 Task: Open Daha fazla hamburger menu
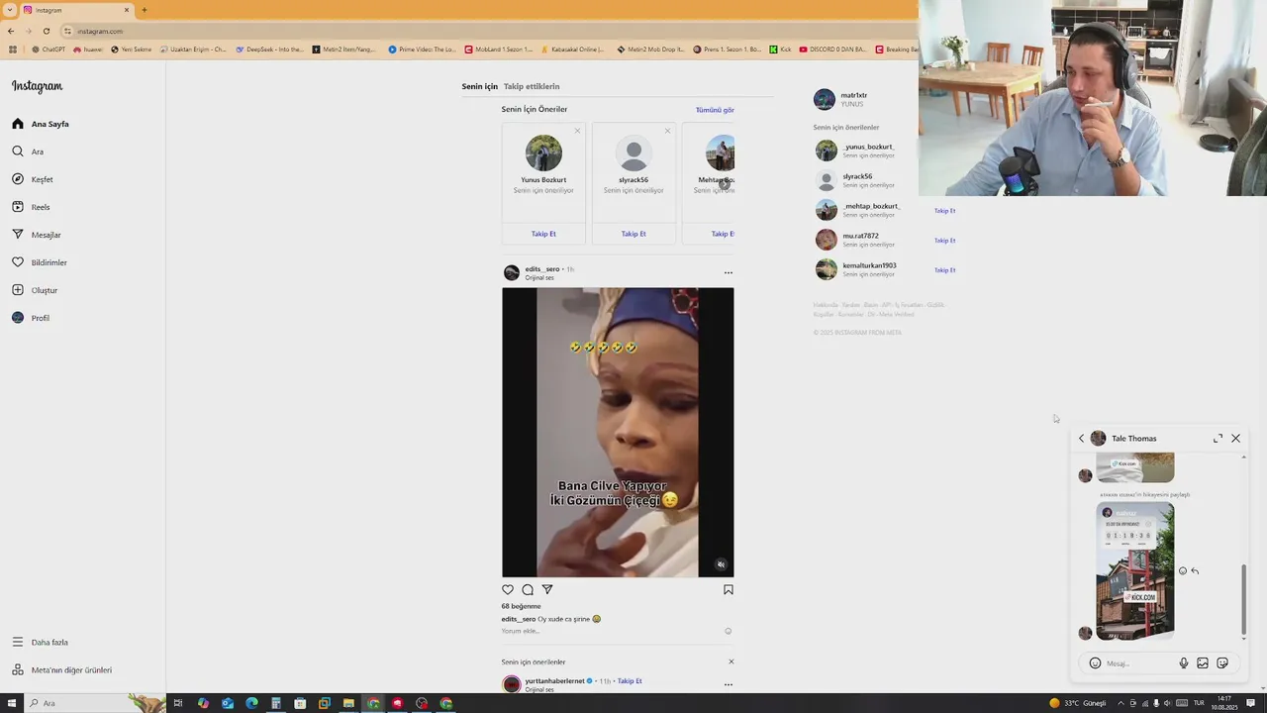[18, 642]
